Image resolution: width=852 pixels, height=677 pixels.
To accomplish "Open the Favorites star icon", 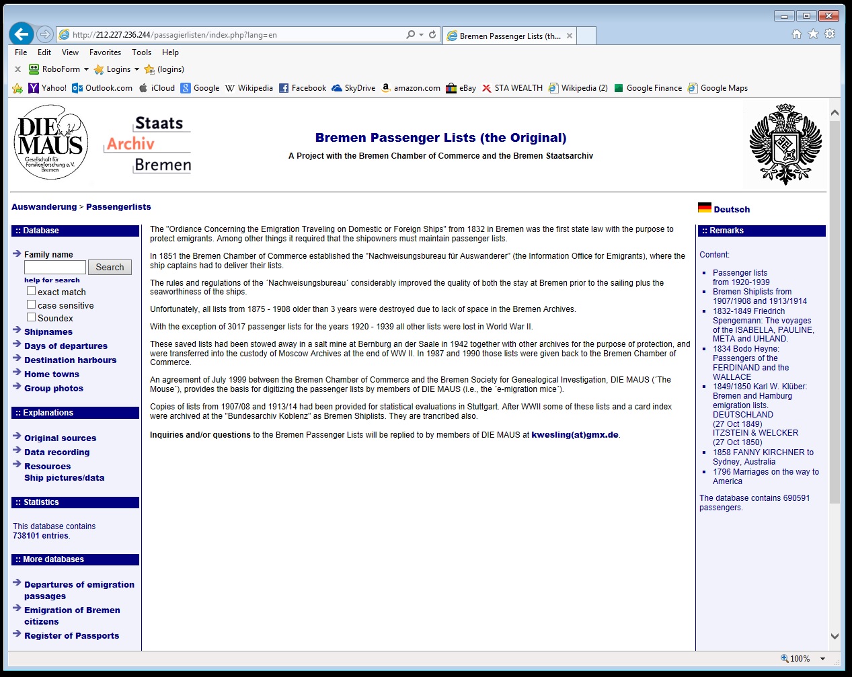I will [x=813, y=34].
